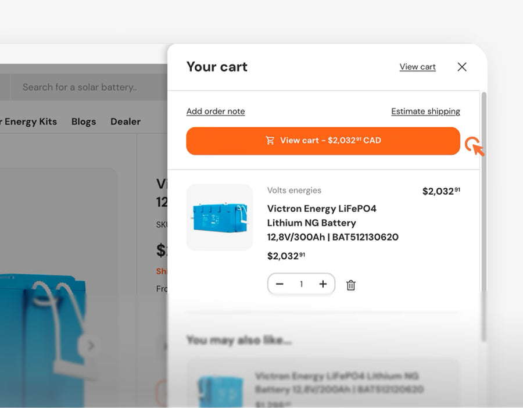This screenshot has height=408, width=523.
Task: Open the View cart link
Action: coord(417,67)
